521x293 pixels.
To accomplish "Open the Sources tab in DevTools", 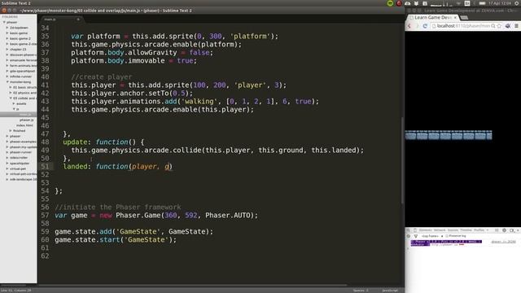I will point(453,230).
